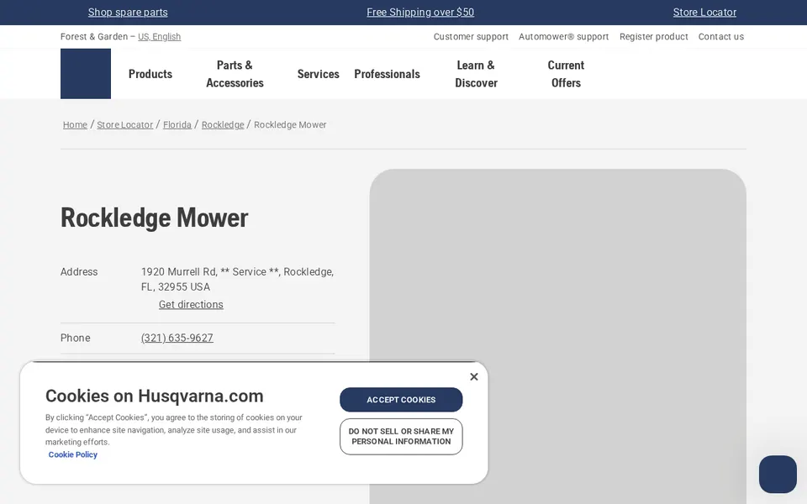
Task: Open Current Offers menu
Action: [566, 74]
